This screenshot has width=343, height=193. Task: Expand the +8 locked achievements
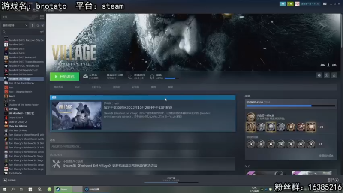[320, 144]
